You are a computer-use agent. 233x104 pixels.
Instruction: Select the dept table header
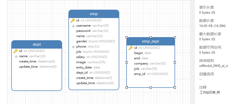pos(37,44)
